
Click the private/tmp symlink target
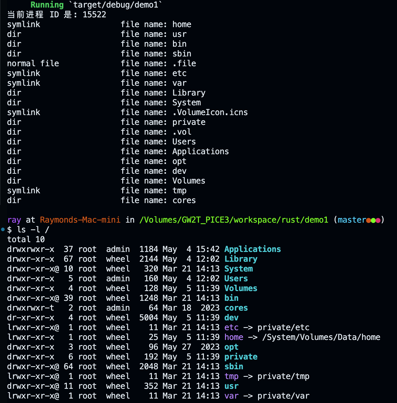[x=283, y=376]
